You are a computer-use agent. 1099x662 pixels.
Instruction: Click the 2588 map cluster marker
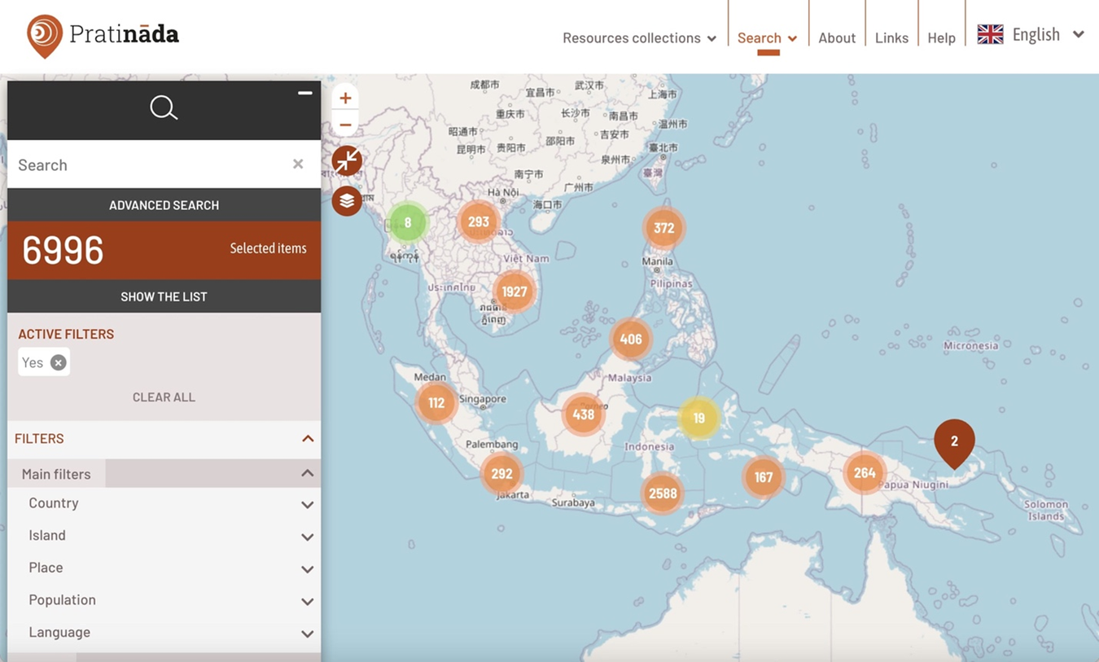[662, 493]
